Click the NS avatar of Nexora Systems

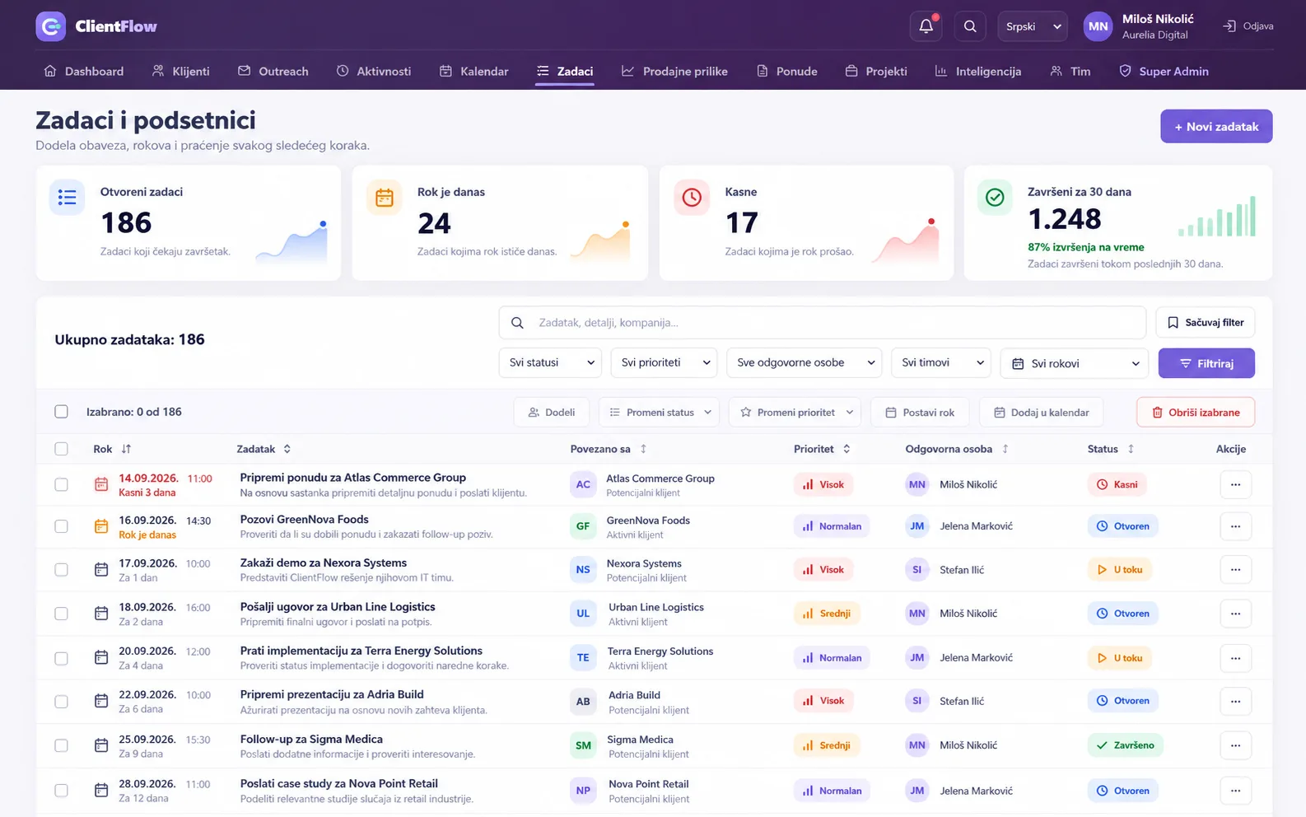click(x=583, y=569)
